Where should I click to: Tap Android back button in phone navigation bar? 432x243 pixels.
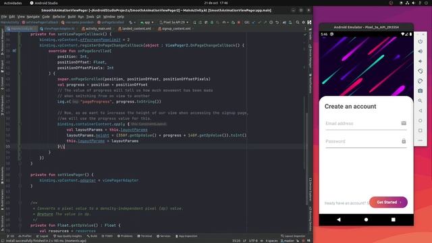(339, 219)
